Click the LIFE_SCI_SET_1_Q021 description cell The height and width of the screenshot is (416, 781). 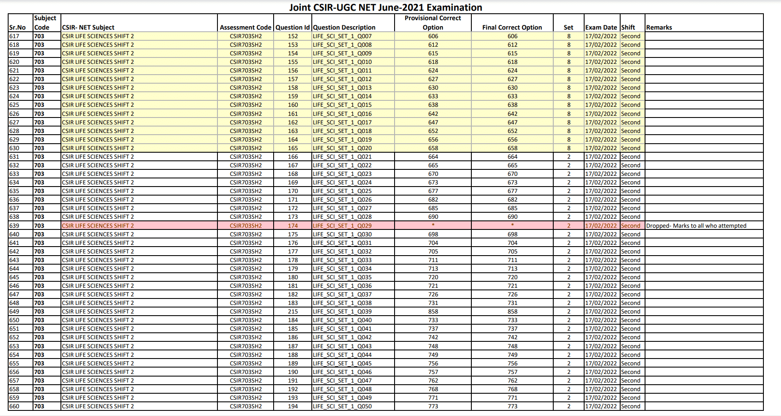[342, 157]
